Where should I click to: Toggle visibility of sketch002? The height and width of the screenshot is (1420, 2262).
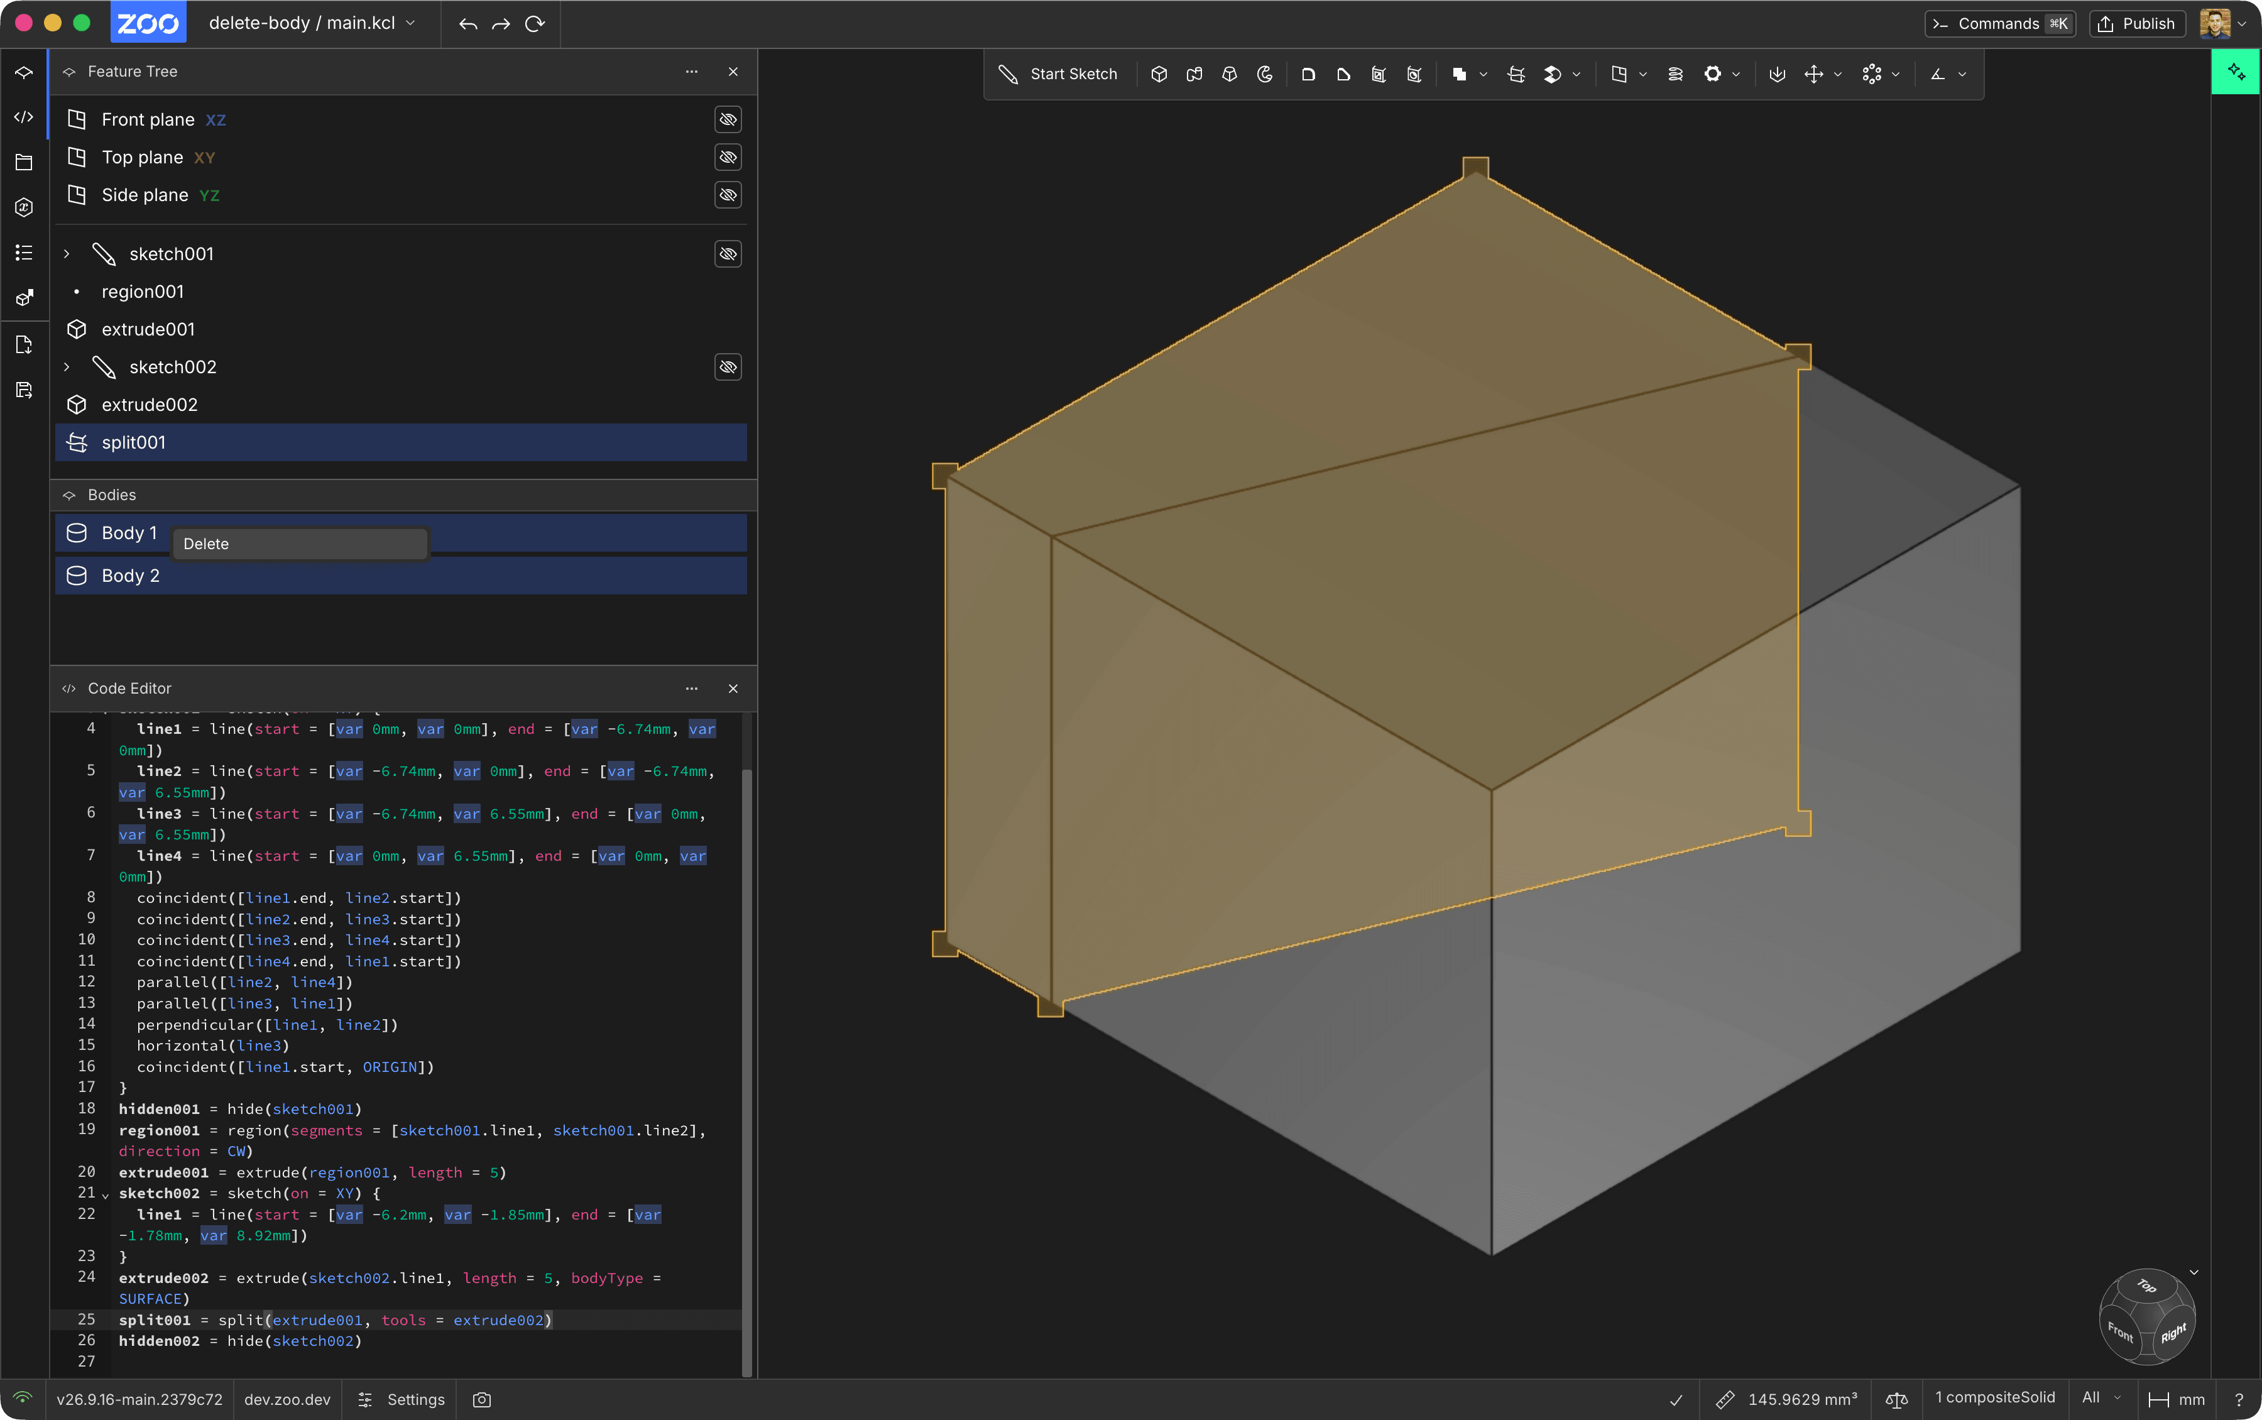(x=728, y=366)
